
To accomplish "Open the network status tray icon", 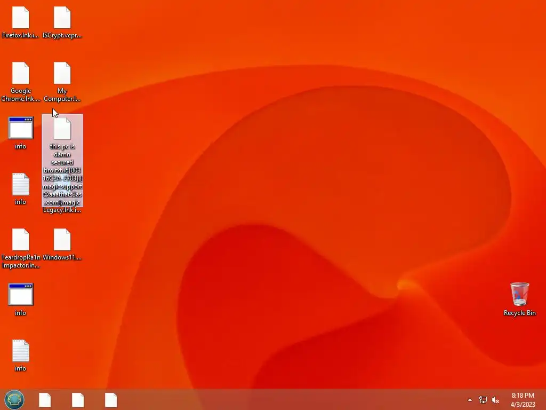I will click(483, 400).
